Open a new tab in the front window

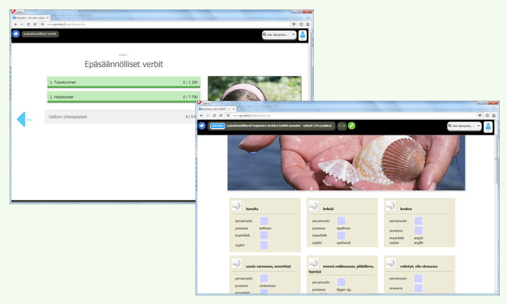click(x=239, y=109)
